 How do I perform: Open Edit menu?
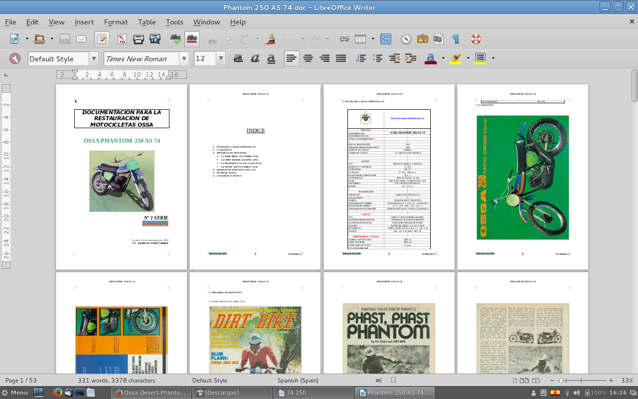click(32, 22)
